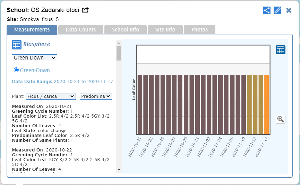Open Biosphere data table icon
Image resolution: width=300 pixels, height=185 pixels.
[17, 45]
